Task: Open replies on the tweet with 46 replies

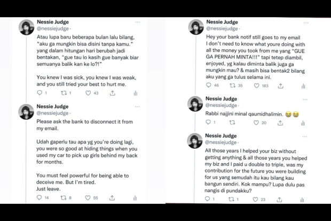Action: pos(208,86)
